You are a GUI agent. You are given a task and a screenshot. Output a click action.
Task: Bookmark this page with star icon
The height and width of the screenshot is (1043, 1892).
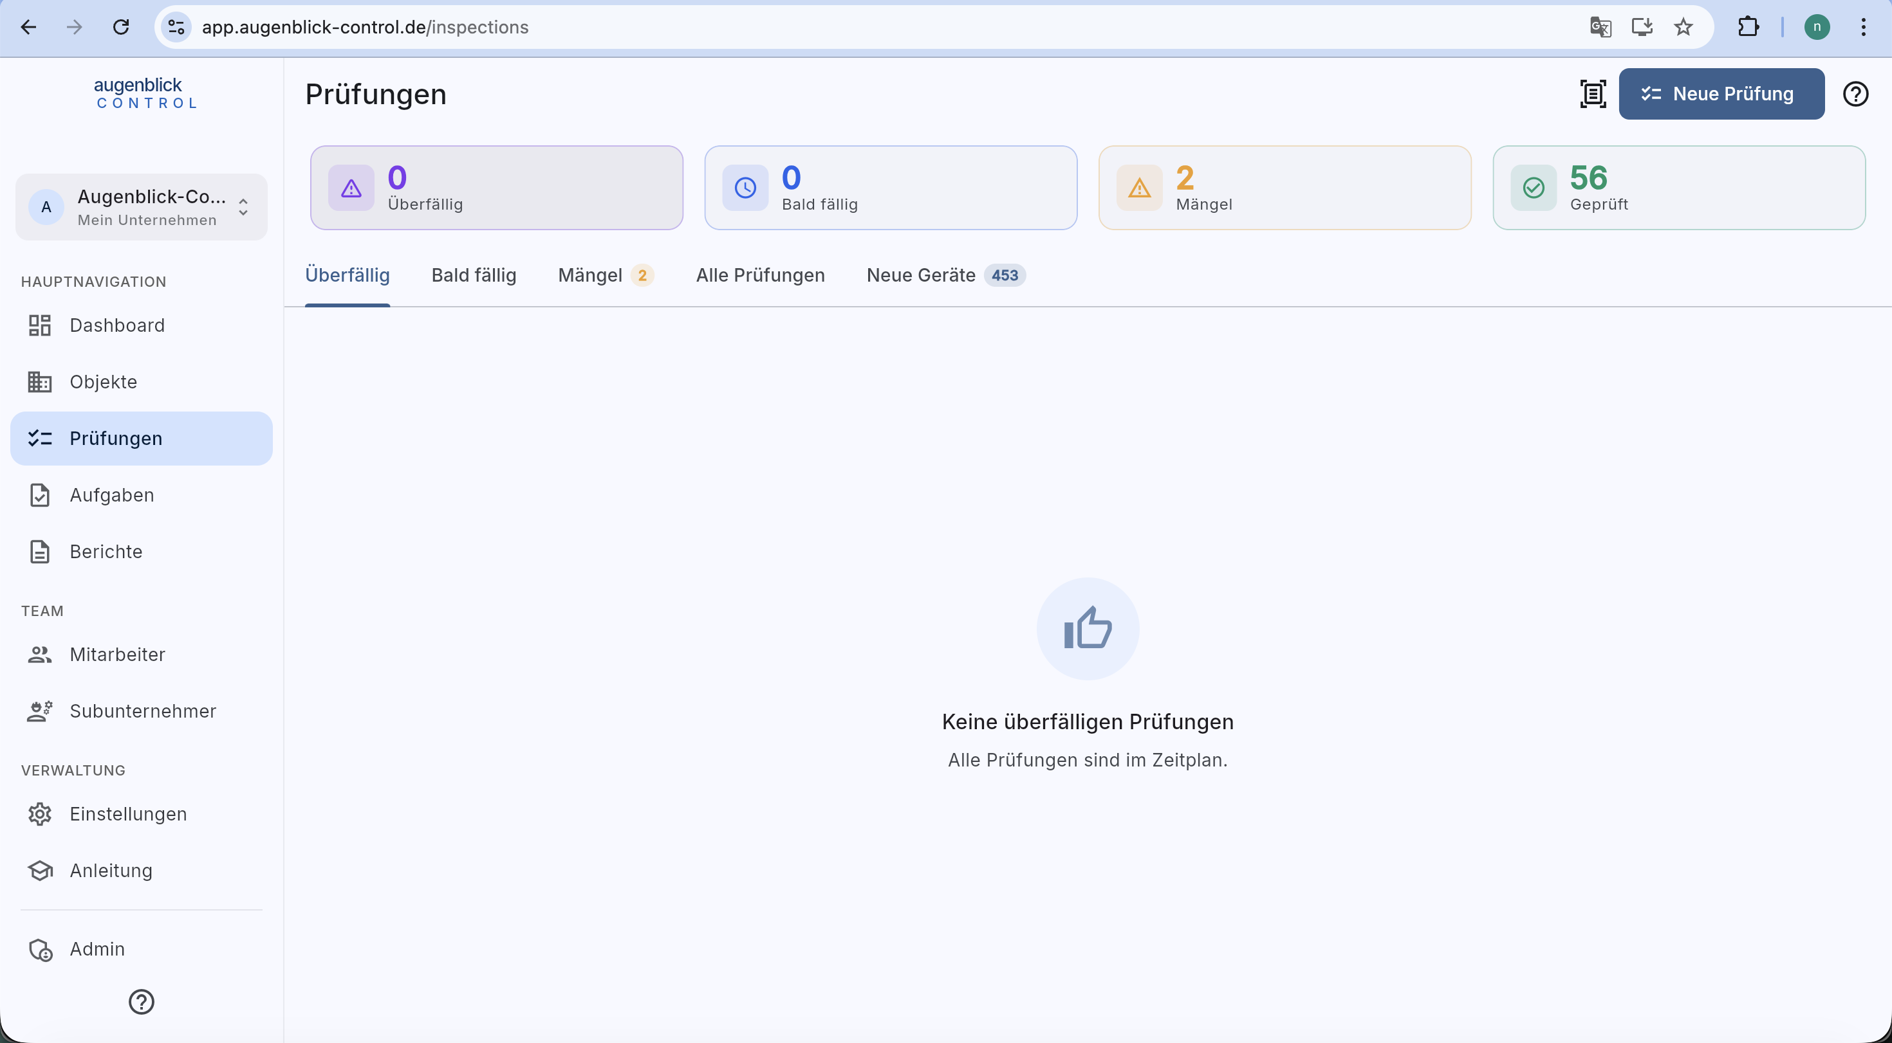pyautogui.click(x=1683, y=27)
